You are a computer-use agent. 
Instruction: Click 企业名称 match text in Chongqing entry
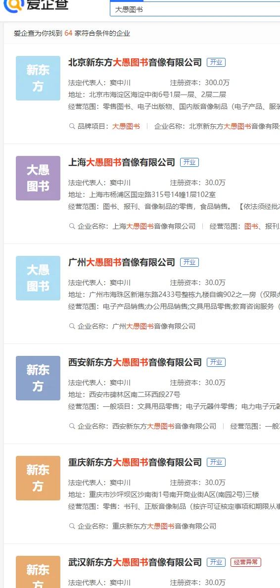click(164, 526)
